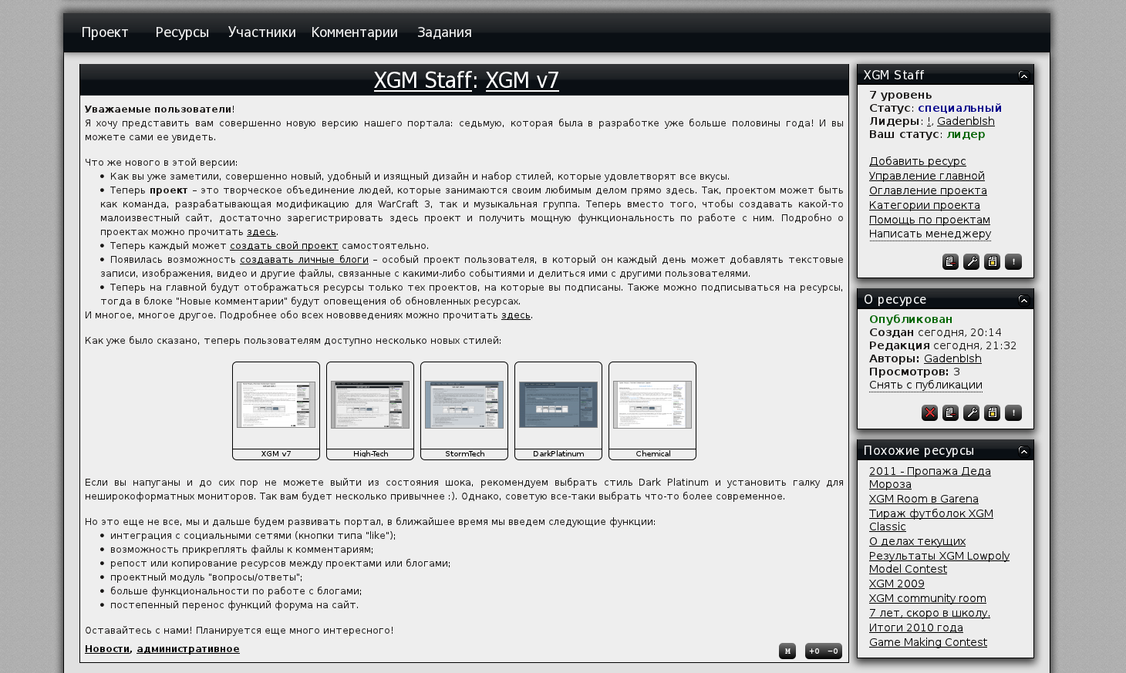
Task: Click the exclamation icon in О ресурсе panel
Action: coord(1013,413)
